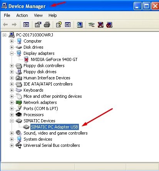The height and width of the screenshot is (171, 159).
Task: Click Scan for hardware changes icon
Action: [x=80, y=25]
